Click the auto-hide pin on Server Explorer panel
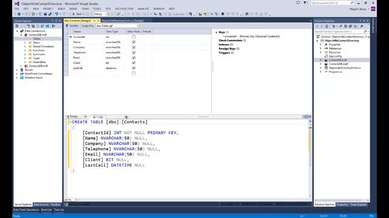389x218 pixels. [56, 21]
